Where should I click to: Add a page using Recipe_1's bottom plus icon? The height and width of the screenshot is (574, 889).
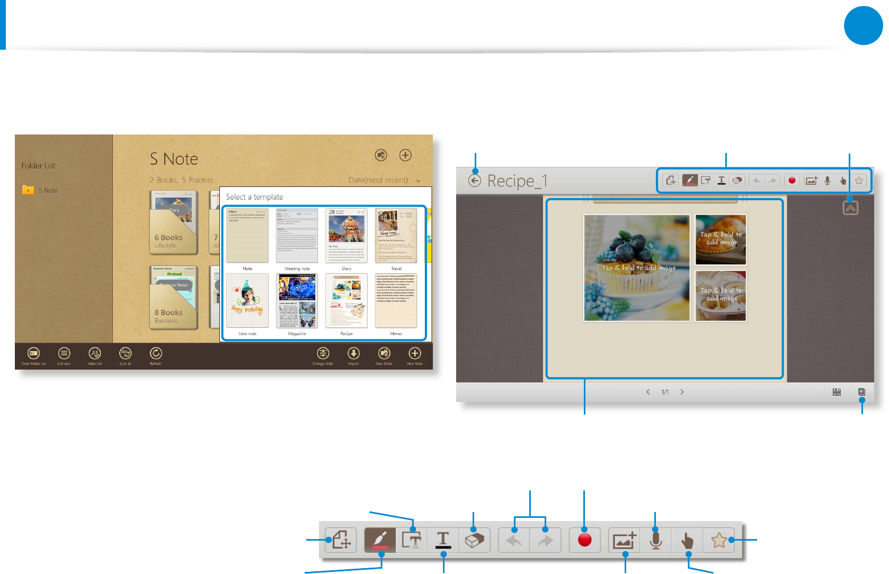point(861,392)
